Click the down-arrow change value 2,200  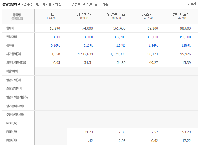point(120,37)
